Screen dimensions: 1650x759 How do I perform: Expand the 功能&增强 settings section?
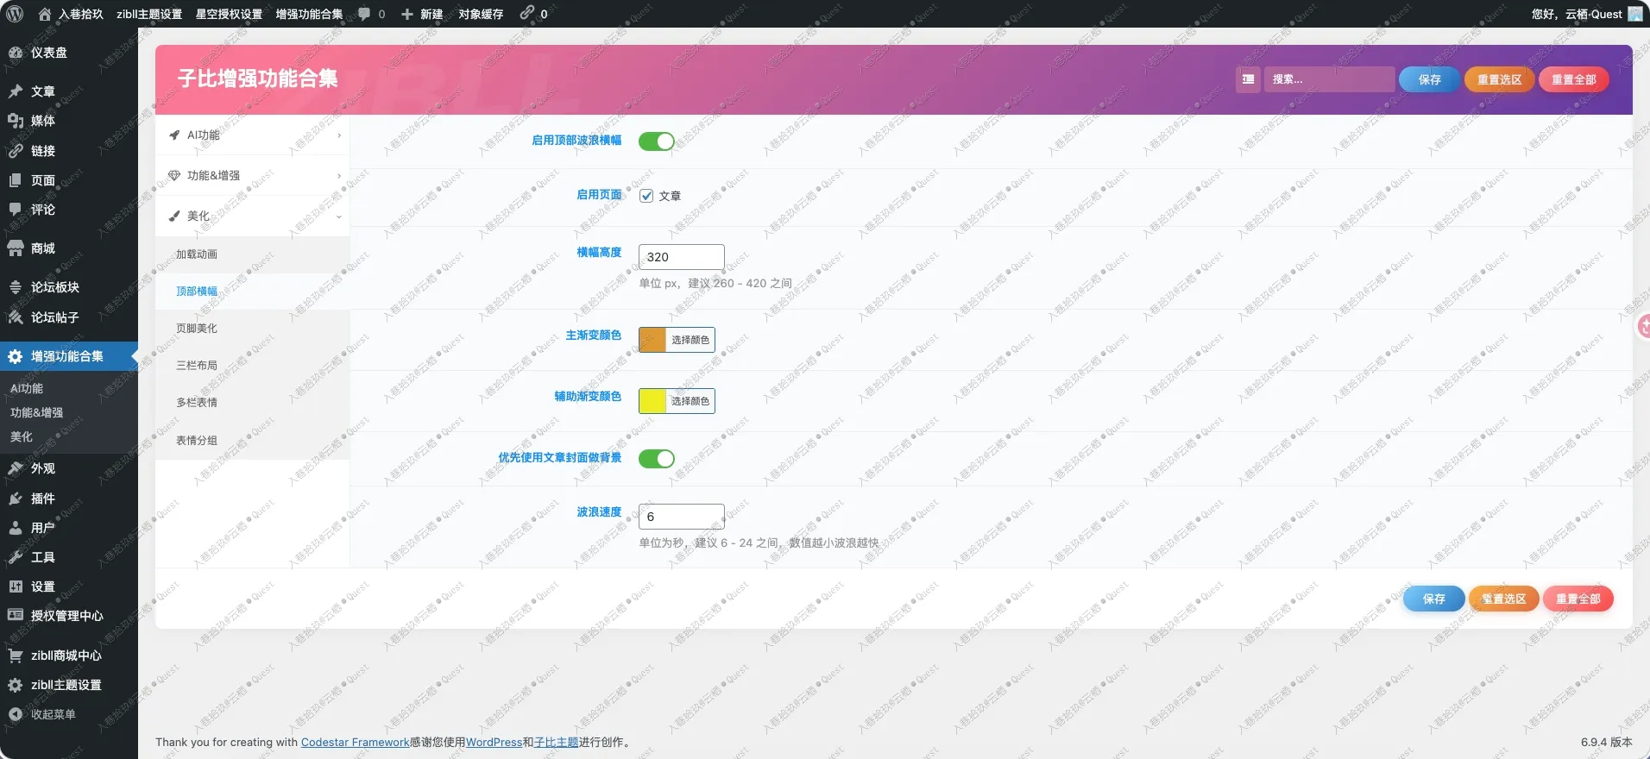252,176
